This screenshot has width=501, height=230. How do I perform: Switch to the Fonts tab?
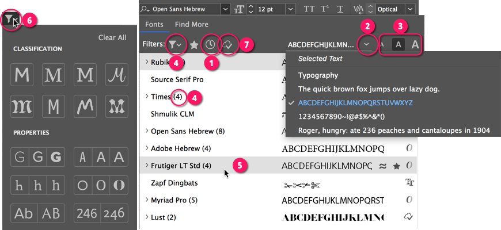tap(154, 25)
